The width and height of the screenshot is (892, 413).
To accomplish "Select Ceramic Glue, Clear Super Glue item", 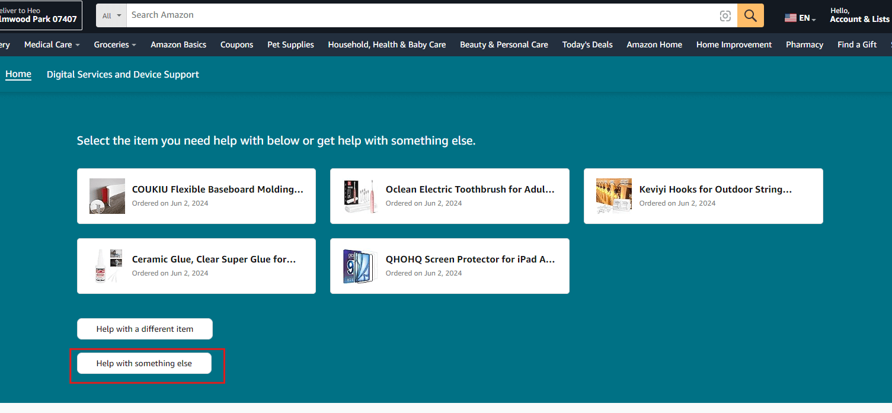I will click(x=196, y=266).
